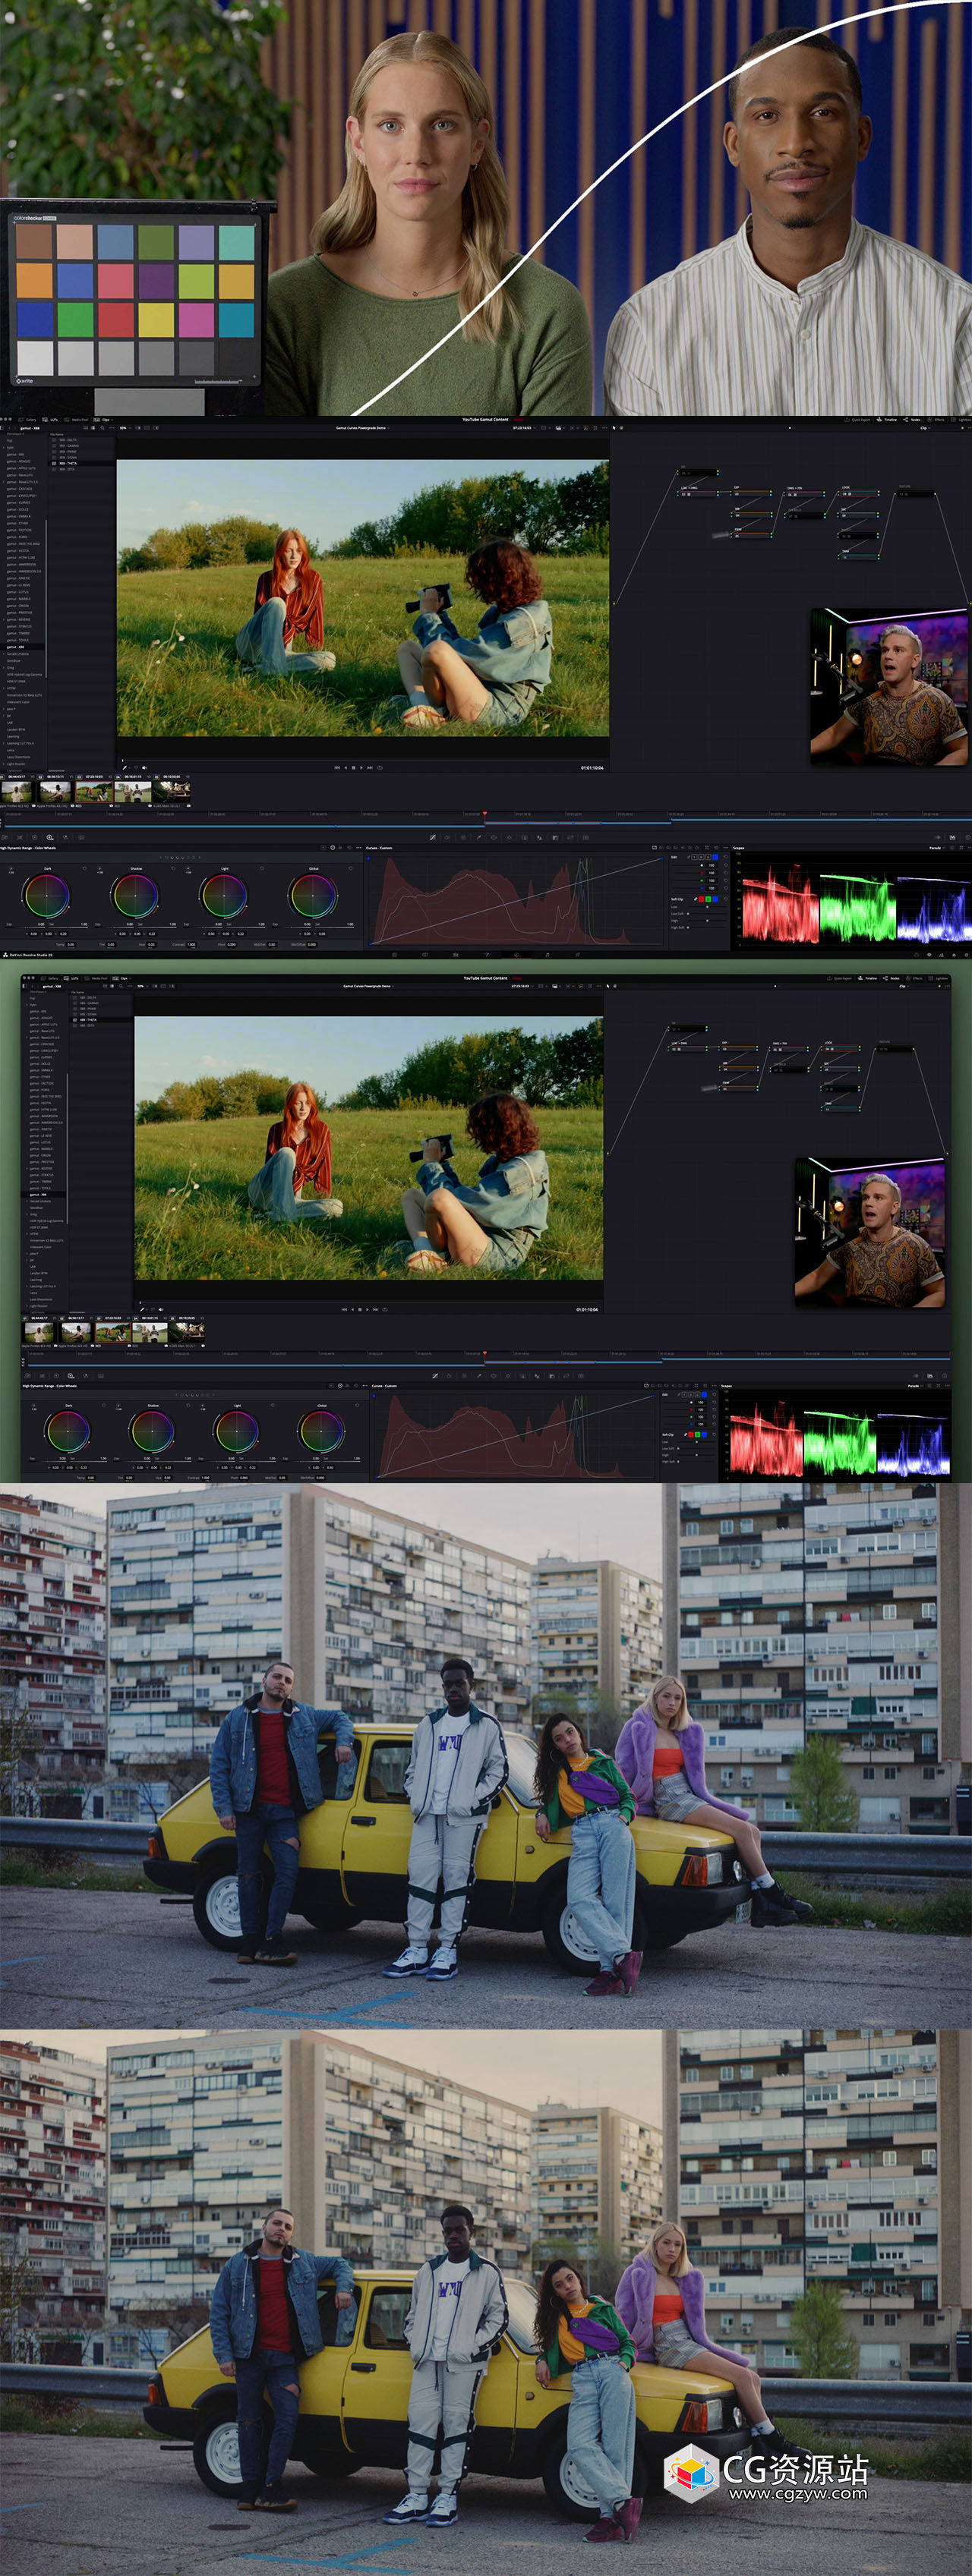The width and height of the screenshot is (972, 2576).
Task: Open HDR wheels palette icon in upper Resolve toolbar
Action: [x=50, y=837]
